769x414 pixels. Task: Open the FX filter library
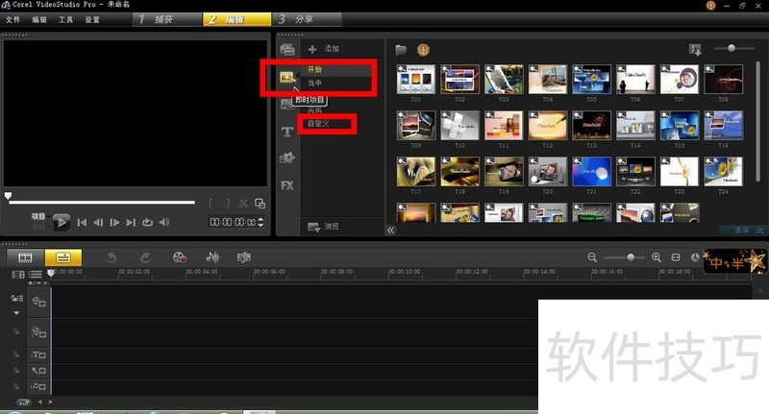[x=286, y=185]
